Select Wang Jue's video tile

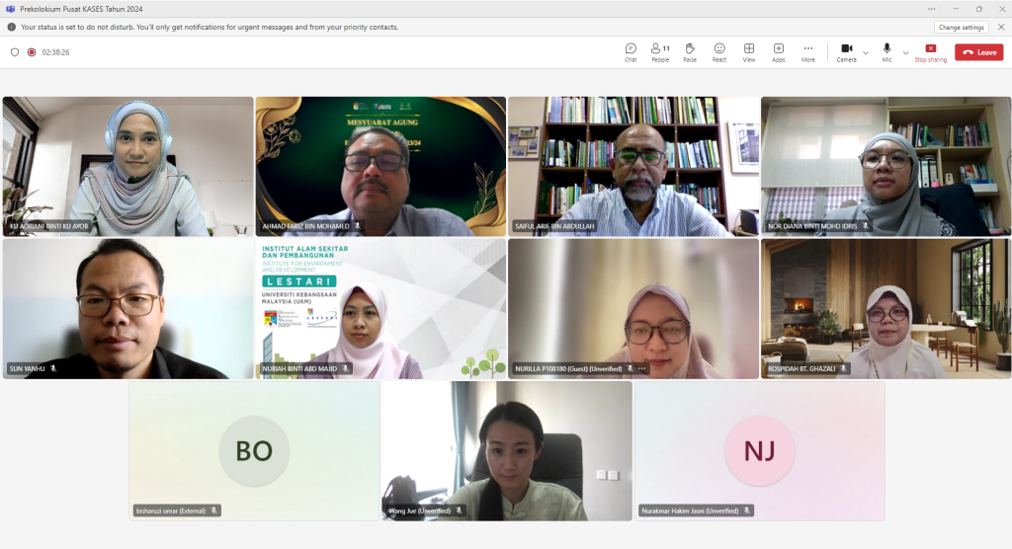(507, 450)
